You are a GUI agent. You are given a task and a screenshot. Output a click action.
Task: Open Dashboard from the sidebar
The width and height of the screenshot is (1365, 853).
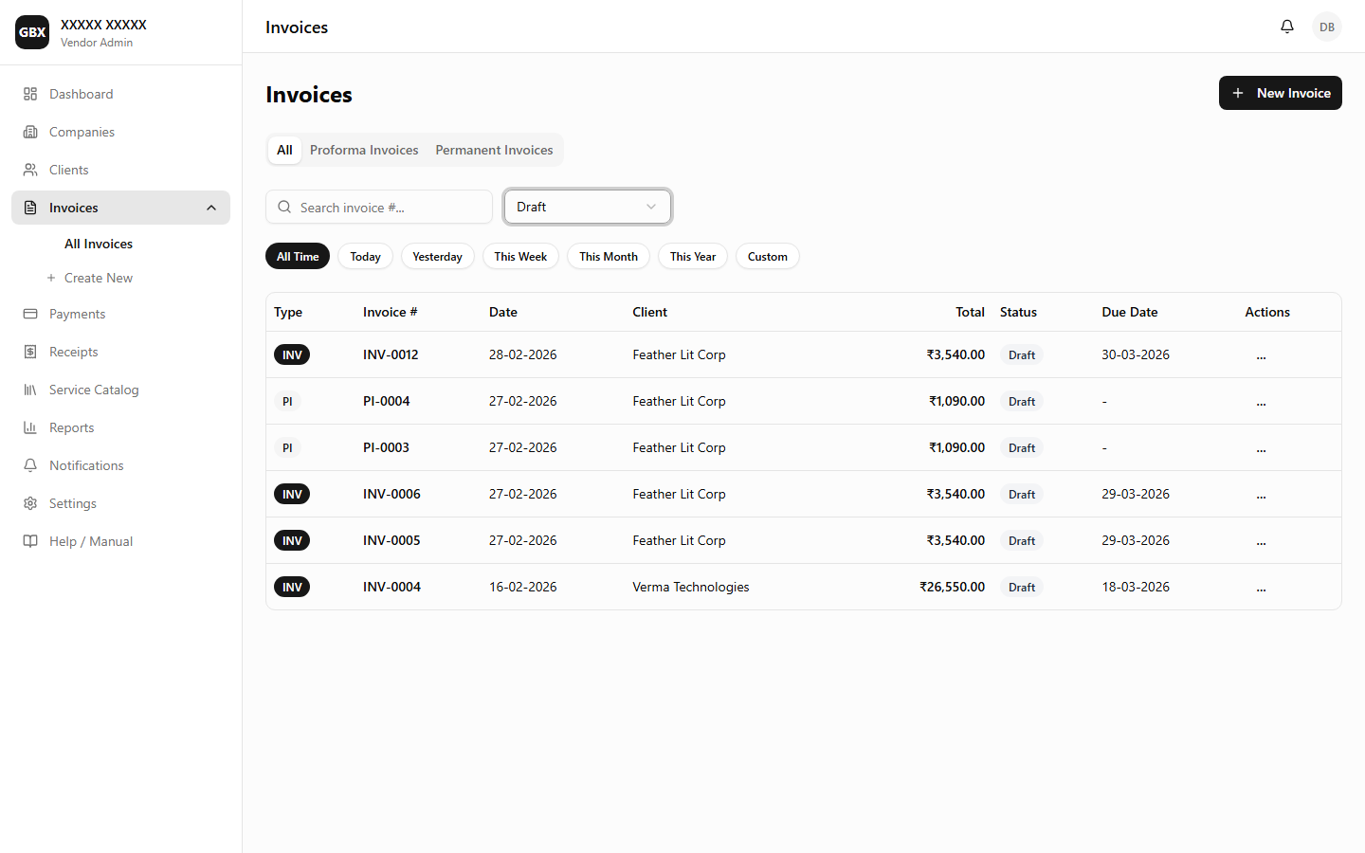[121, 94]
